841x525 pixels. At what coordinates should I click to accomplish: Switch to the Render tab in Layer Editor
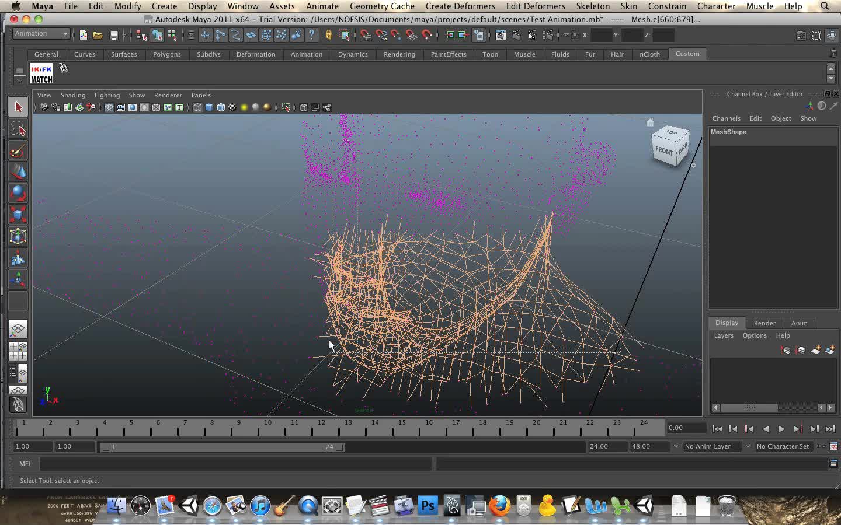[x=764, y=323]
